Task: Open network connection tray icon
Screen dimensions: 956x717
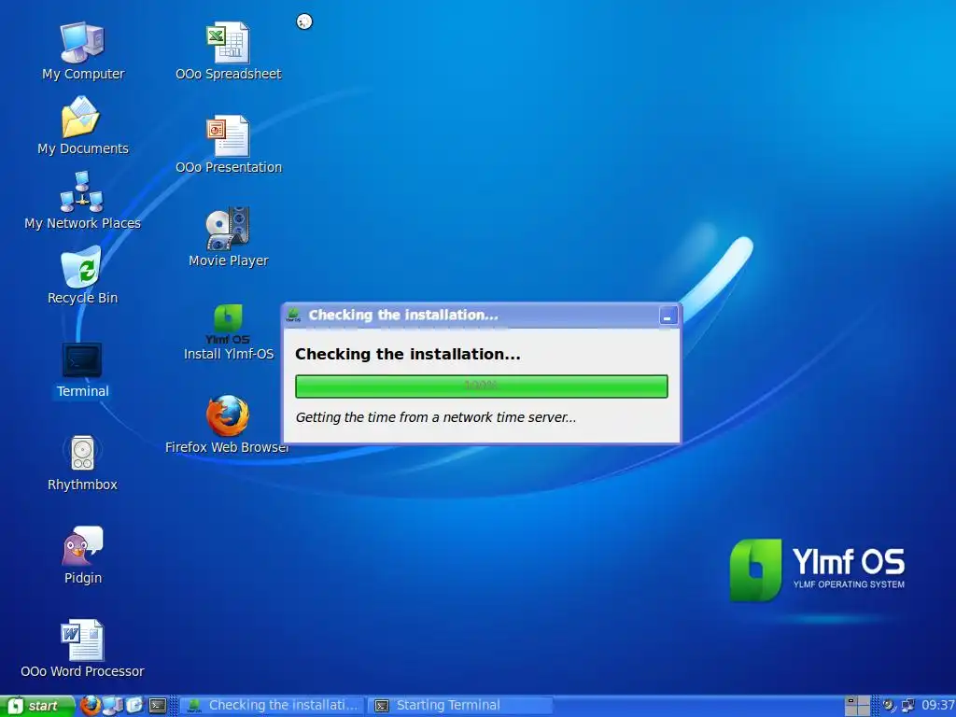Action: 908,706
